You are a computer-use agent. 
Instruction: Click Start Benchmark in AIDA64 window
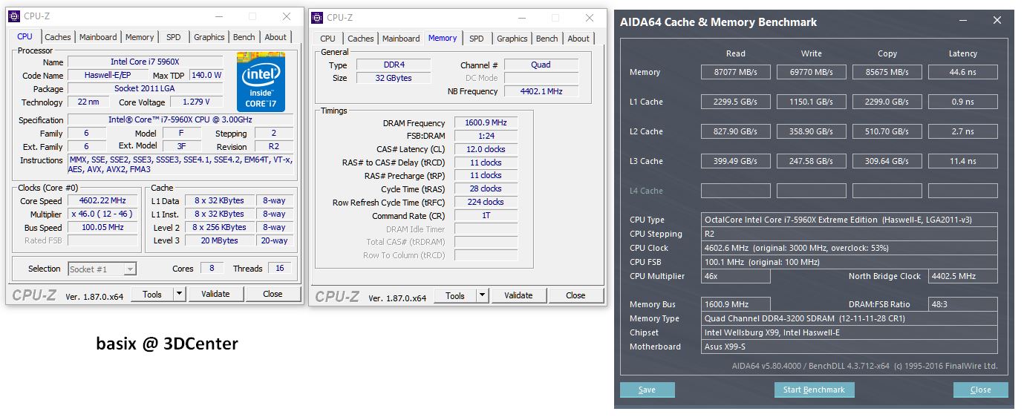coord(814,390)
